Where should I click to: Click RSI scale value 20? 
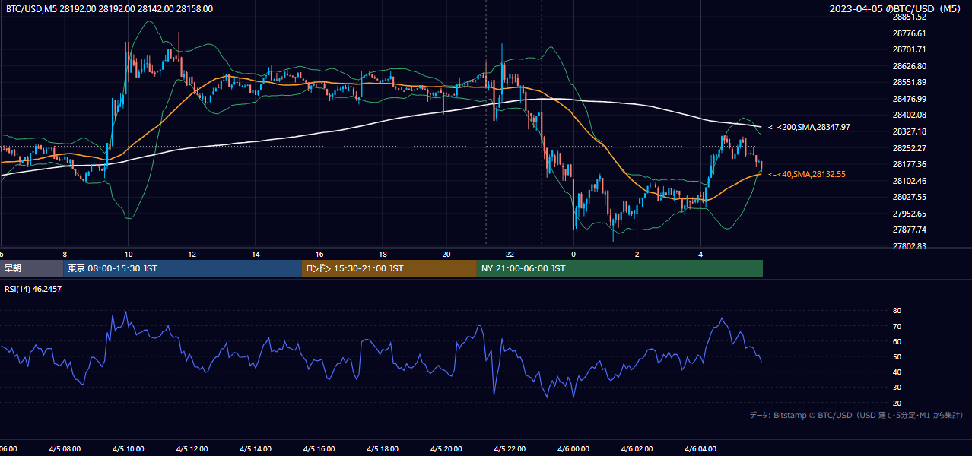(x=897, y=403)
